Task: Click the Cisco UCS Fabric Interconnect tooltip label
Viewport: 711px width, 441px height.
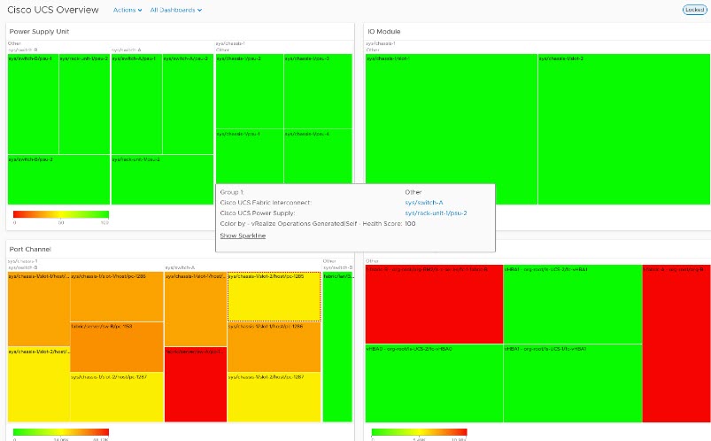Action: (x=266, y=203)
